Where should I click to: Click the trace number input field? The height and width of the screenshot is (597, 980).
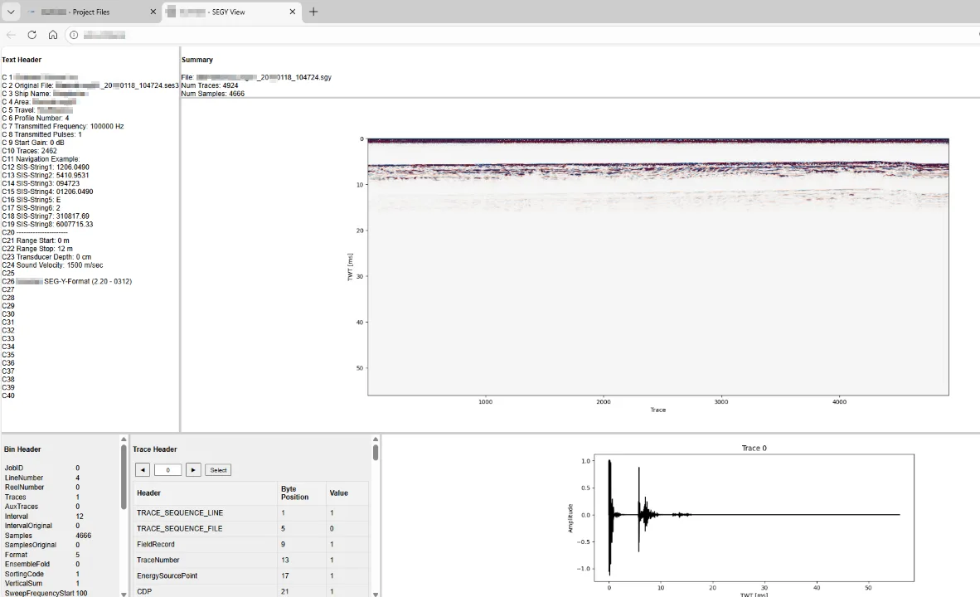[x=167, y=469]
